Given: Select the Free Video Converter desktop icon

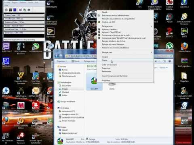Looking at the screenshot, I should coord(36,78).
